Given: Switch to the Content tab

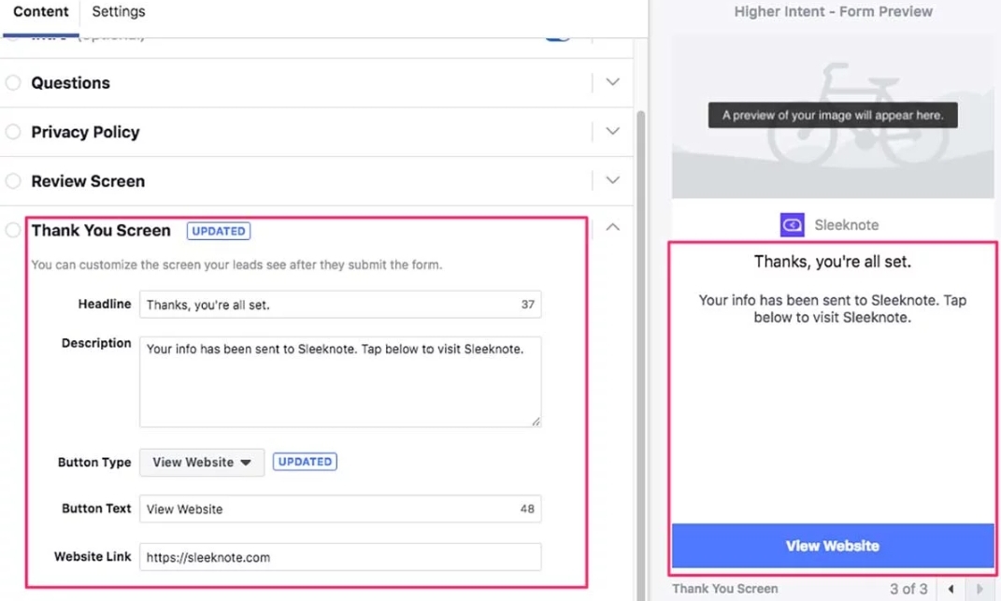Looking at the screenshot, I should coord(40,12).
